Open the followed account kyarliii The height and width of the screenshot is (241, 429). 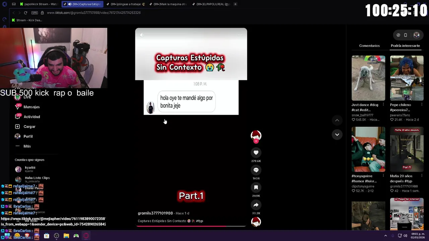25,169
